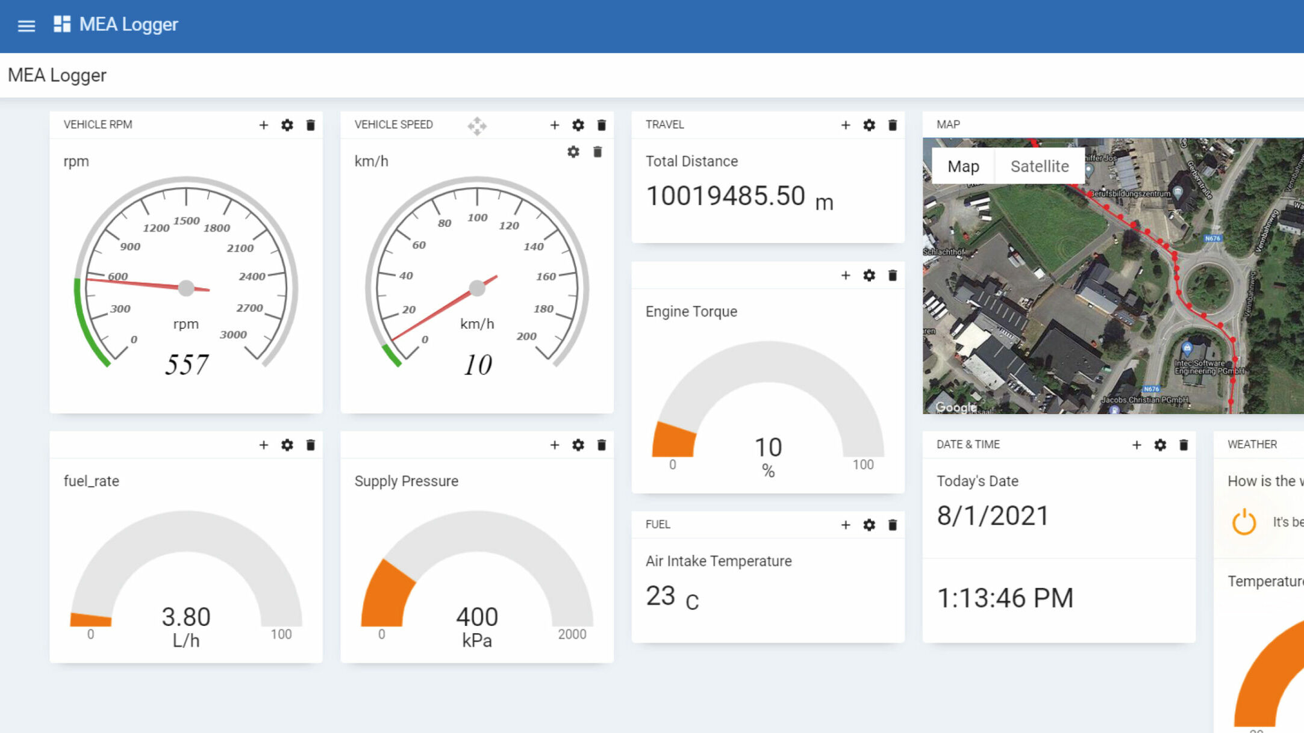Viewport: 1304px width, 733px height.
Task: Switch map to Satellite view
Action: [1039, 166]
